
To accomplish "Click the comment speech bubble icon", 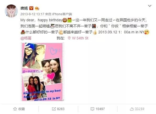I will [92, 109].
